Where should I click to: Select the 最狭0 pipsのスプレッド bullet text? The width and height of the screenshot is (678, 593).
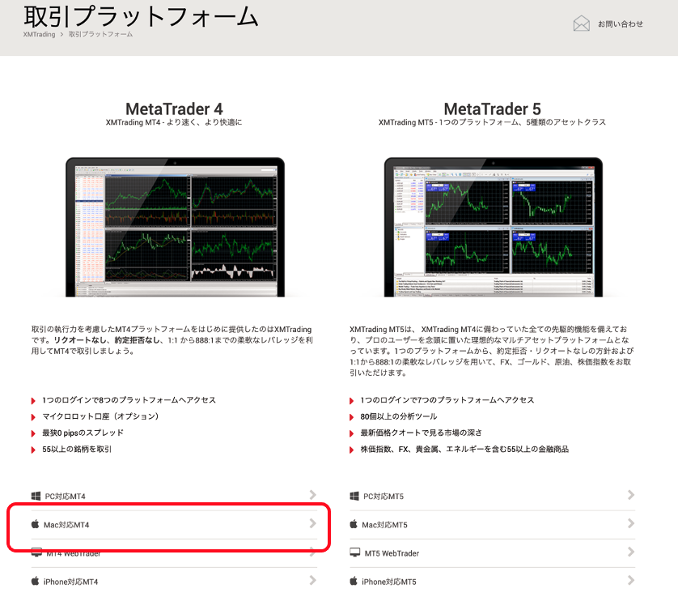point(83,433)
